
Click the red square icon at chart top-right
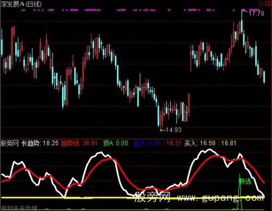click(x=268, y=4)
